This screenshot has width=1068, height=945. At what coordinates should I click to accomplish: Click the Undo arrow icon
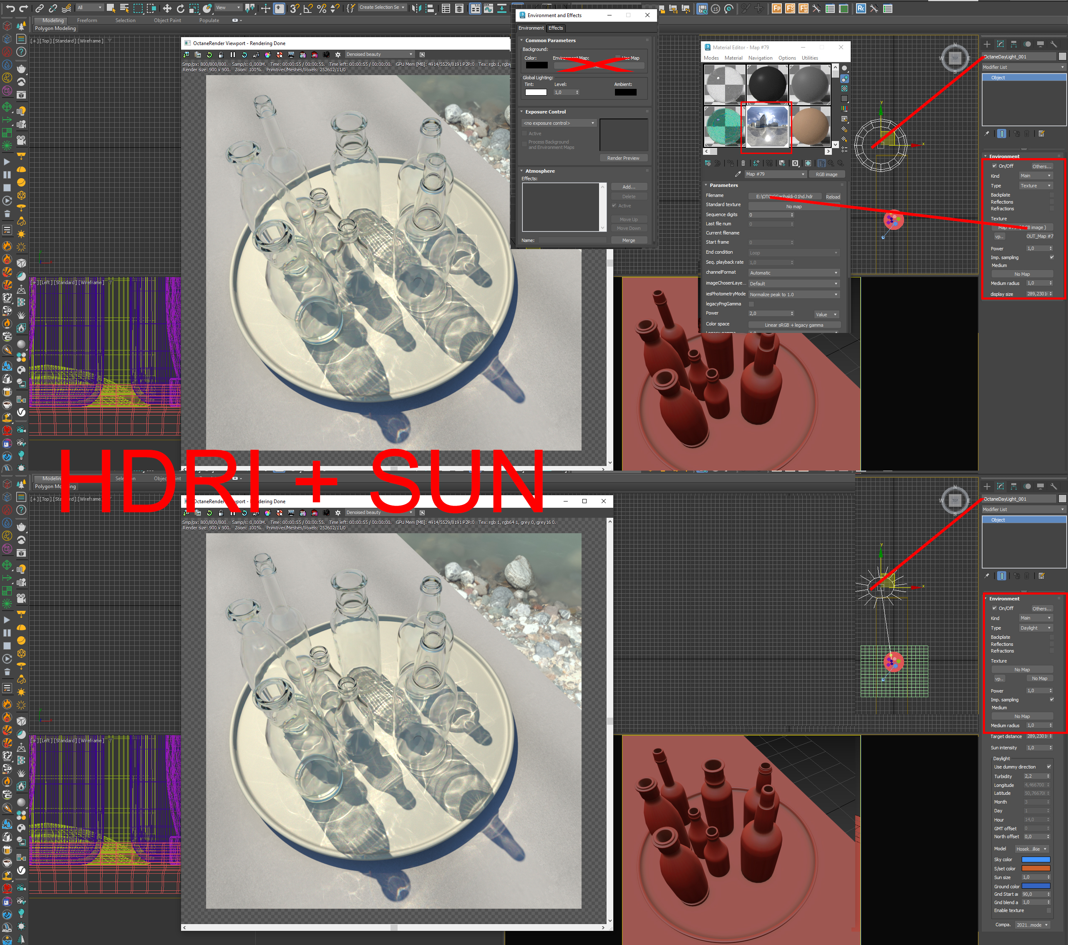[x=10, y=8]
